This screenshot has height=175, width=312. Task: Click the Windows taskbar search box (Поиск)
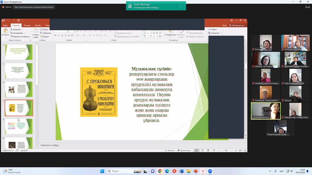[123, 171]
